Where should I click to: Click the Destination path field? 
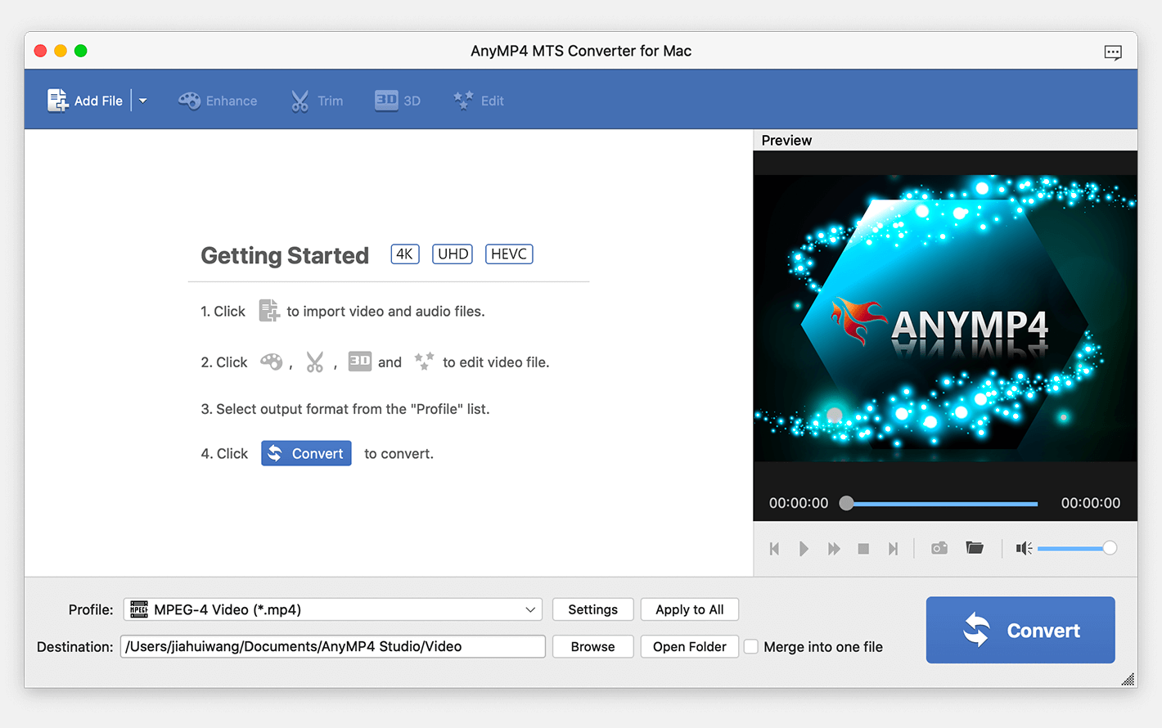(333, 646)
